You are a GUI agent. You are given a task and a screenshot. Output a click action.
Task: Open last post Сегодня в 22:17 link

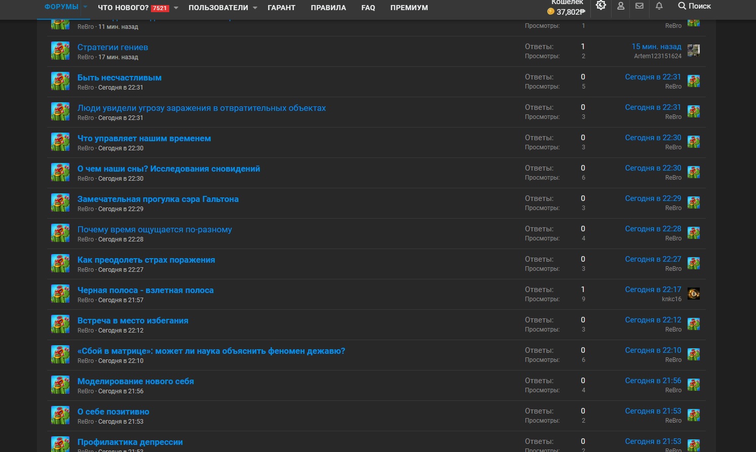(x=653, y=290)
